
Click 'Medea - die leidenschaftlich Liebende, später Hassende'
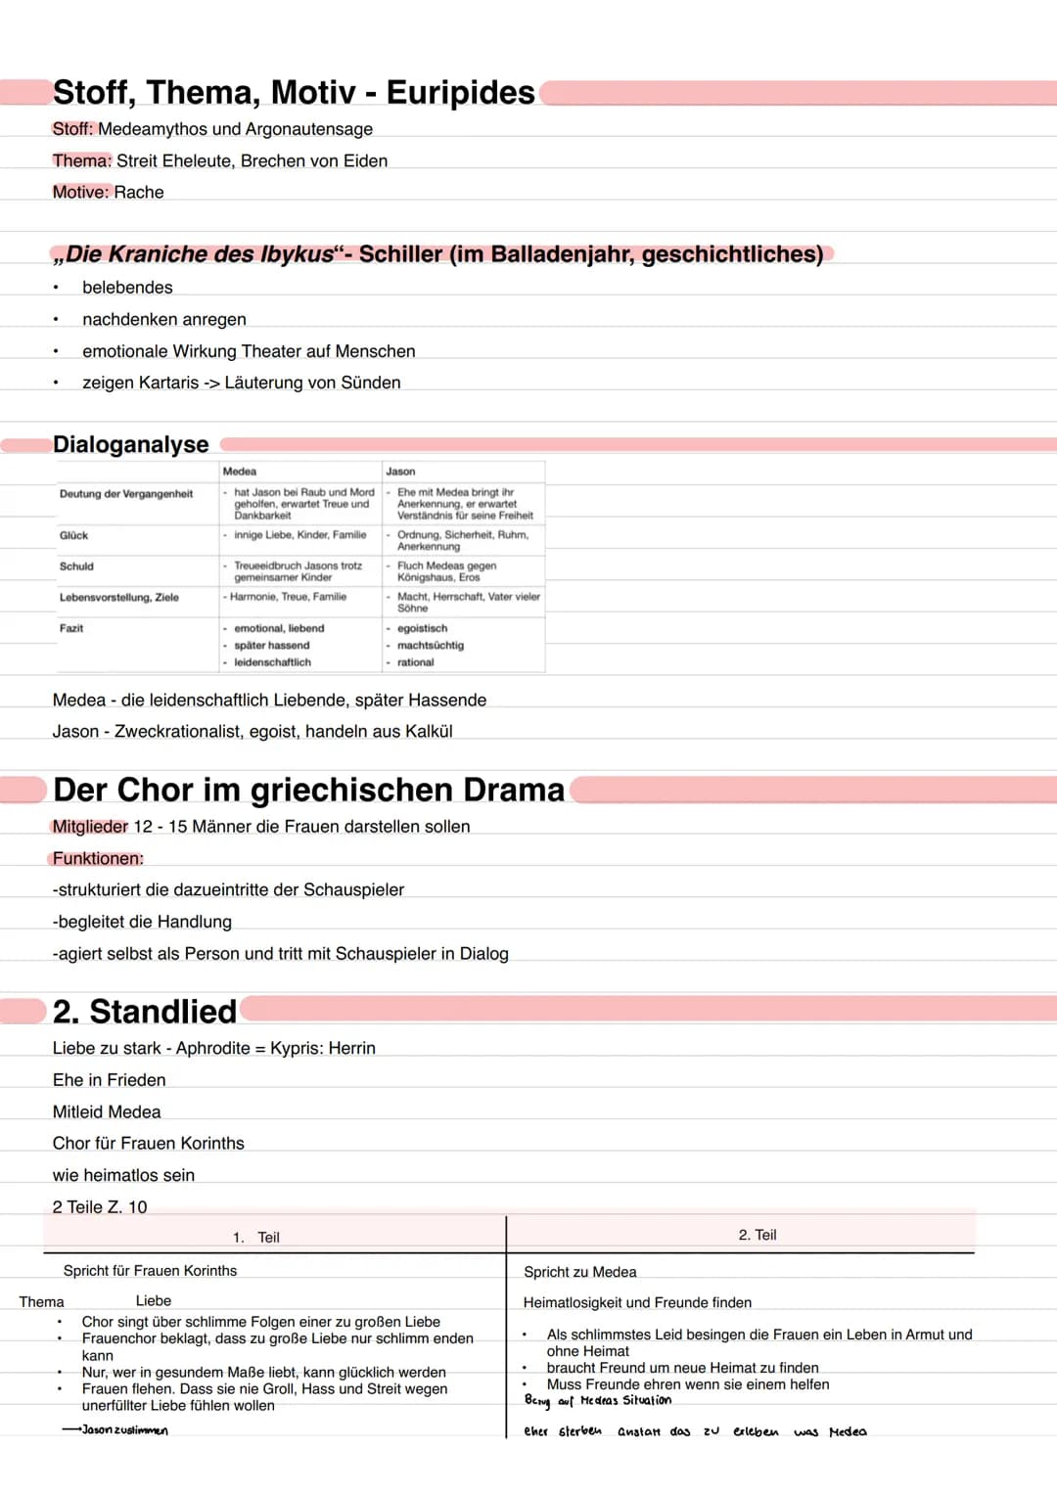click(x=269, y=701)
